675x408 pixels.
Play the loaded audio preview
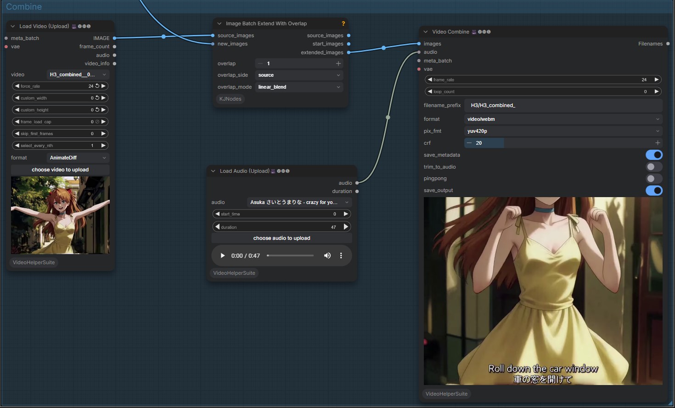tap(223, 255)
